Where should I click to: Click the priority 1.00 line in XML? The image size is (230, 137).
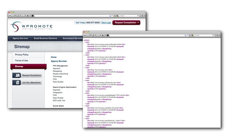pyautogui.click(x=97, y=76)
